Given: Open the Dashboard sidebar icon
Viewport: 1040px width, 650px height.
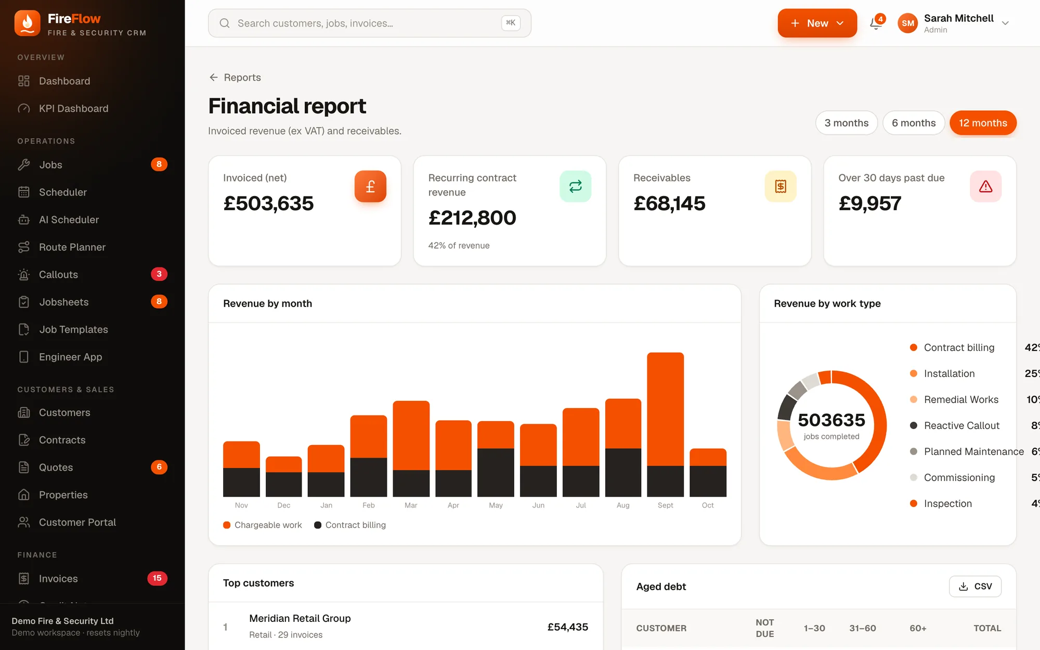Looking at the screenshot, I should pos(24,81).
